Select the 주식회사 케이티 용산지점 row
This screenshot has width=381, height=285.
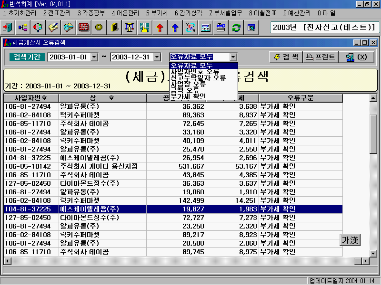pyautogui.click(x=173, y=166)
